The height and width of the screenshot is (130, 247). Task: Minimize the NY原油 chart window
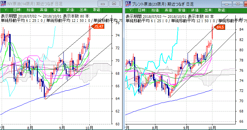[x=103, y=4]
